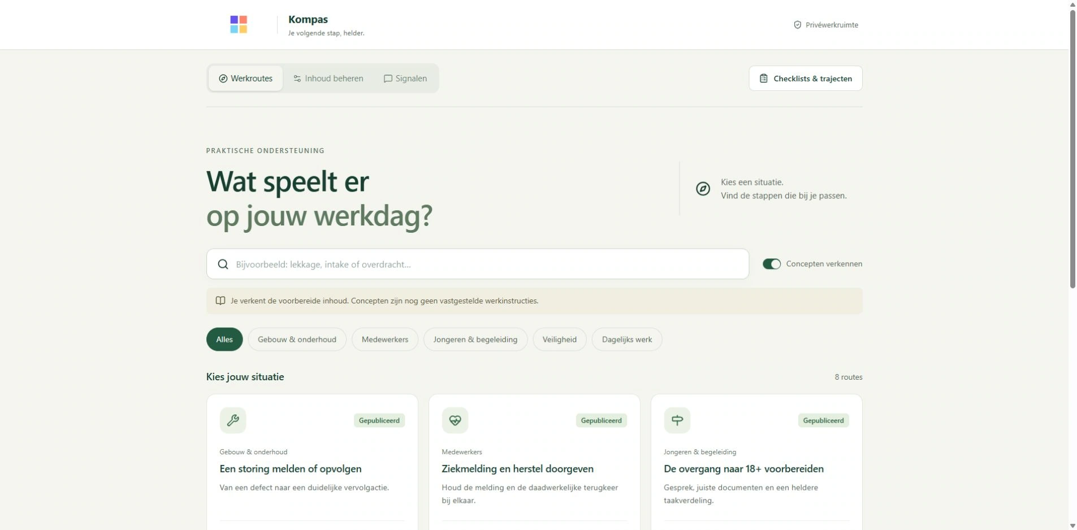Click the 'Kies jouw situatie' heading

[x=245, y=377]
